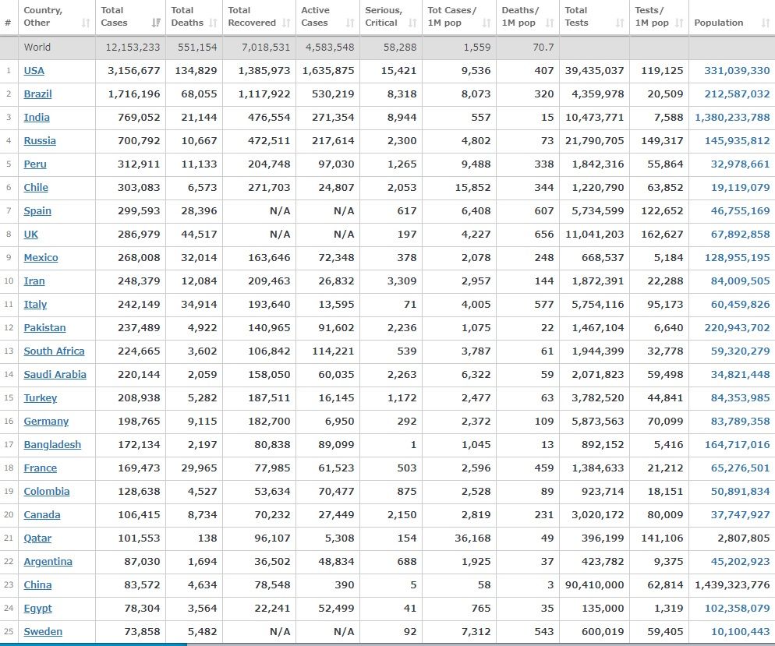Open the USA country link
Screen dimensions: 775x646
pyautogui.click(x=34, y=71)
